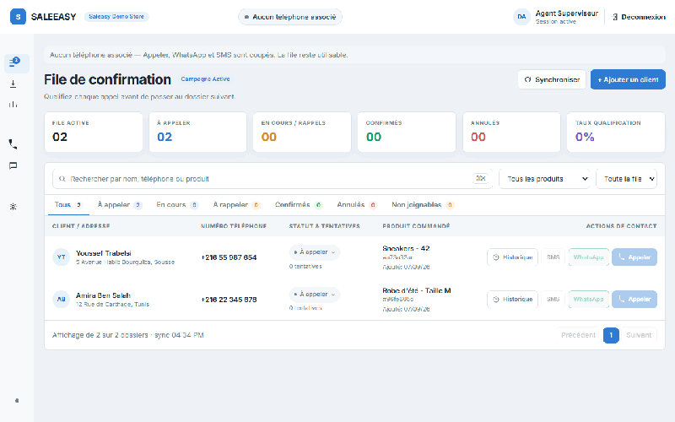Click the Confirmés stat card
This screenshot has width=675, height=422.
click(x=407, y=132)
